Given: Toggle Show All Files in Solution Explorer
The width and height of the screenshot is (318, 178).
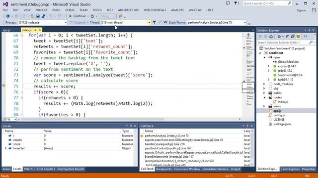Looking at the screenshot, I should tap(298, 37).
